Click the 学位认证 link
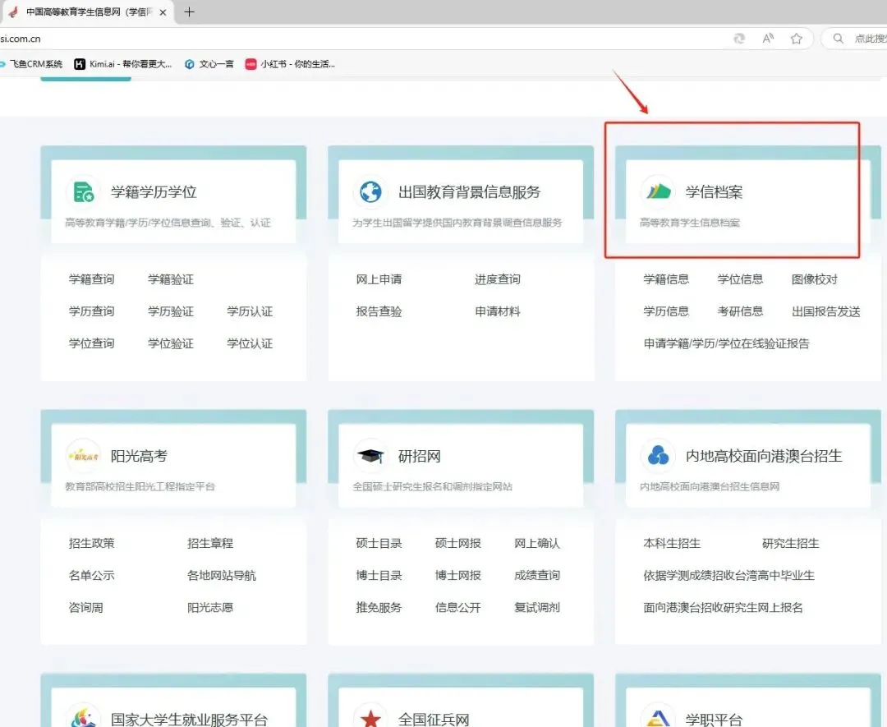Viewport: 887px width, 727px height. coord(250,343)
